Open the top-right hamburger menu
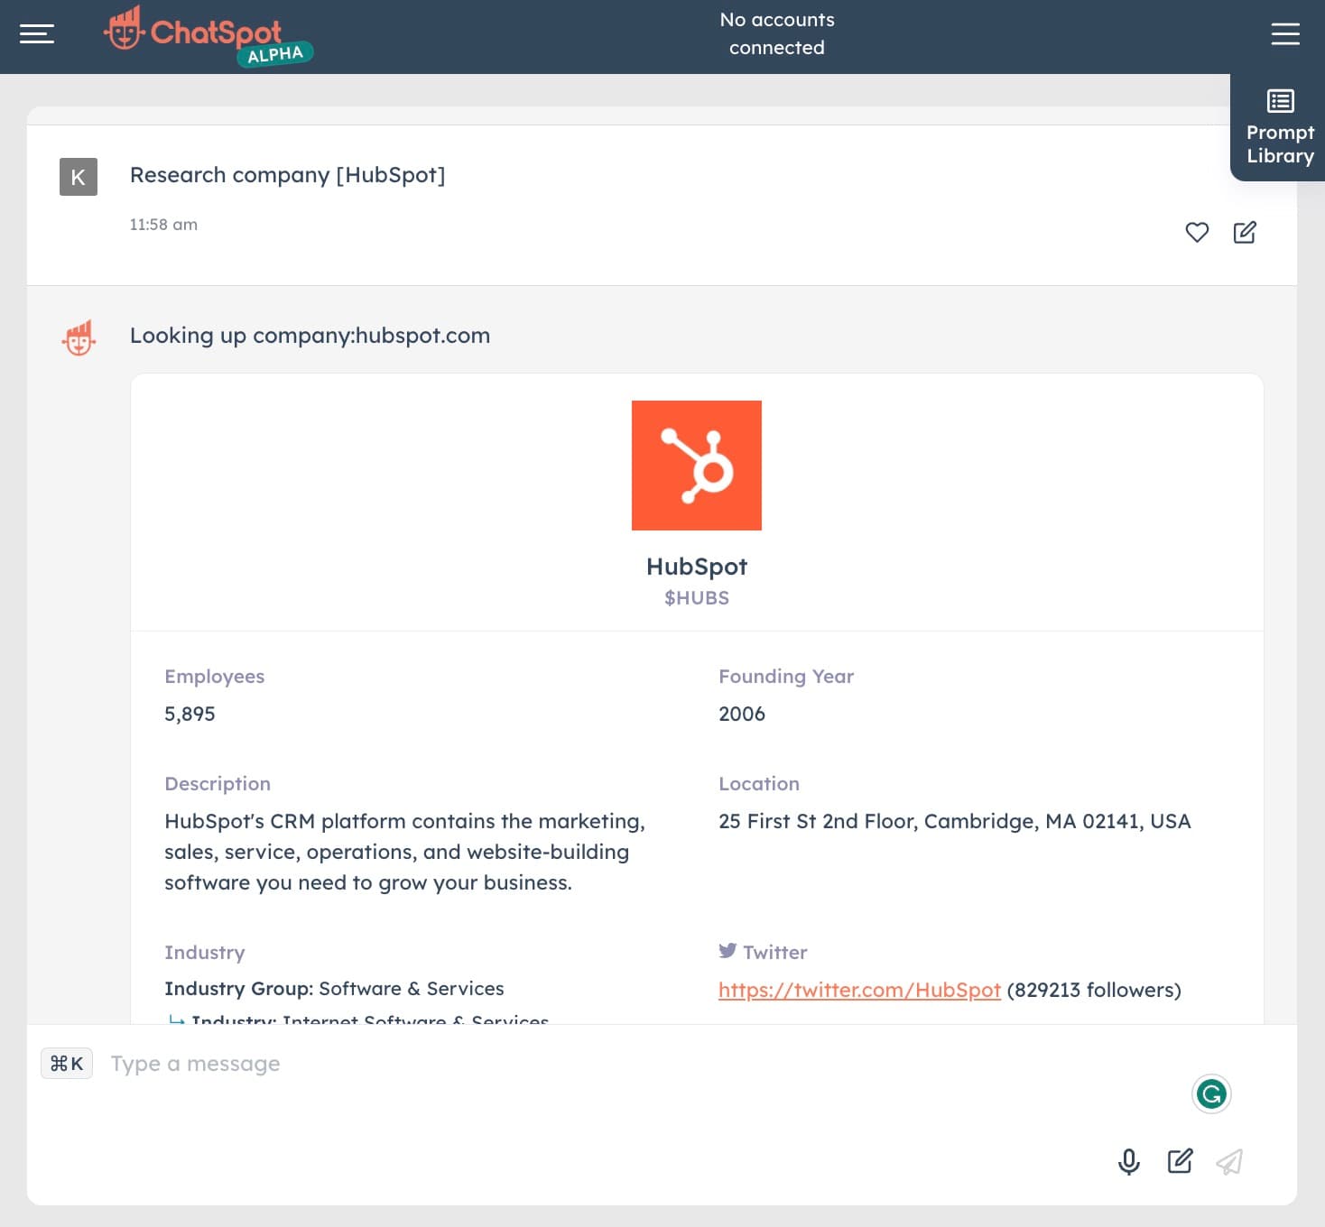Viewport: 1325px width, 1227px height. [x=1284, y=34]
